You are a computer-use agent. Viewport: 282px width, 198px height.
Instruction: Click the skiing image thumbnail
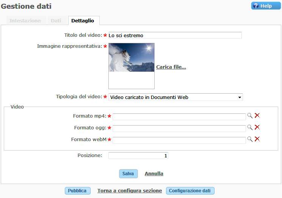(x=131, y=58)
